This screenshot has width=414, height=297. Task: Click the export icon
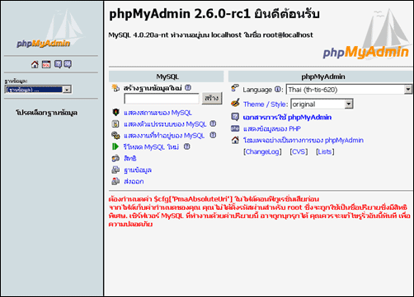tap(115, 181)
